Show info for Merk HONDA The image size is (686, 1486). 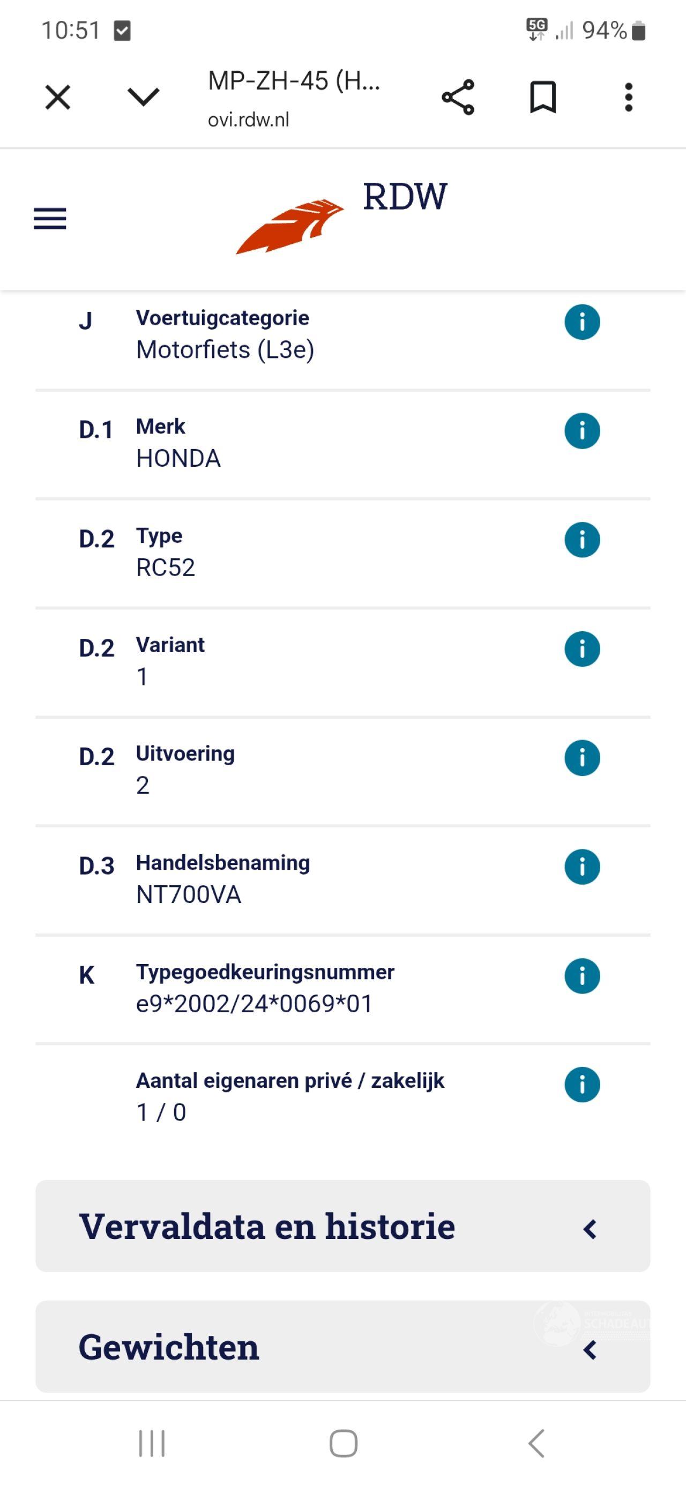click(581, 431)
